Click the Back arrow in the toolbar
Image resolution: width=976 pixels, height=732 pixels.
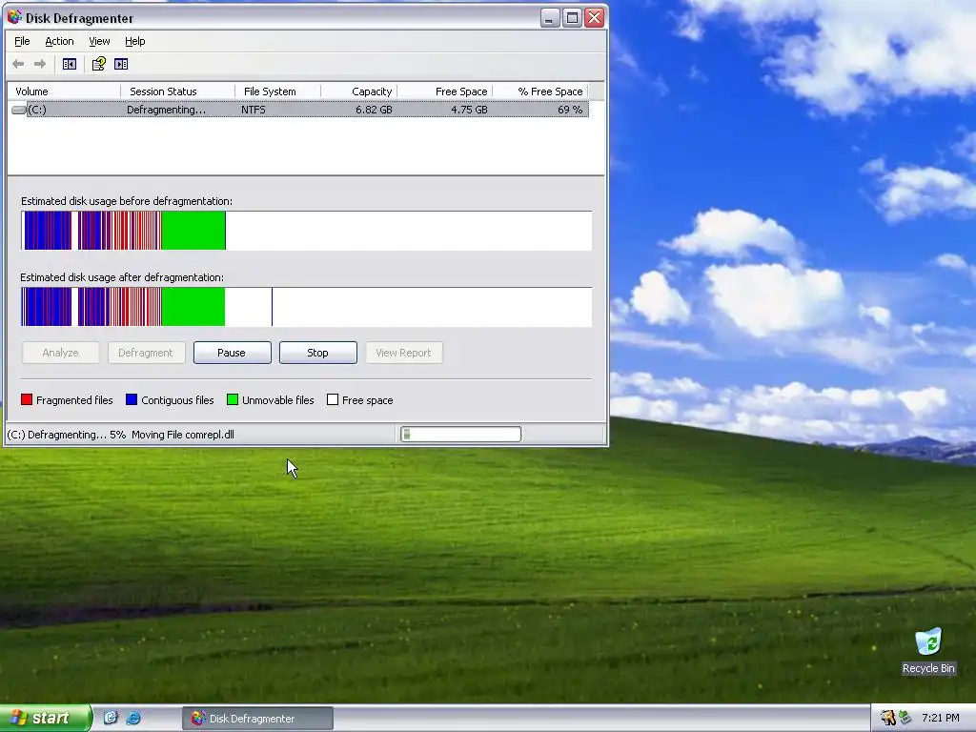(19, 64)
